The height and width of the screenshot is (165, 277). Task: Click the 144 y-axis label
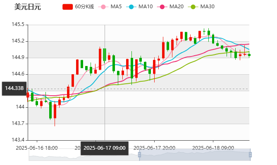coord(20,107)
